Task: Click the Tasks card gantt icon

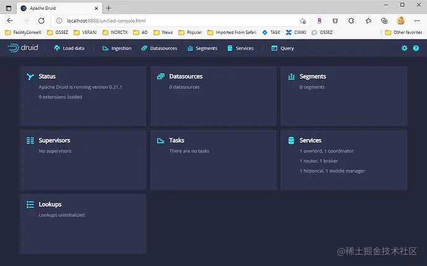Action: coord(161,141)
